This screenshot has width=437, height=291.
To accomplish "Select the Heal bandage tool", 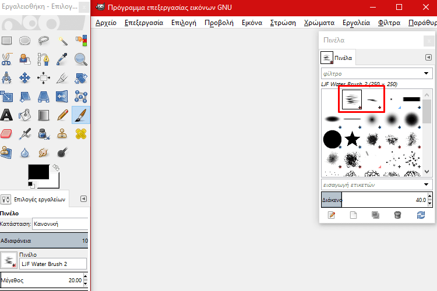I will pyautogui.click(x=81, y=134).
